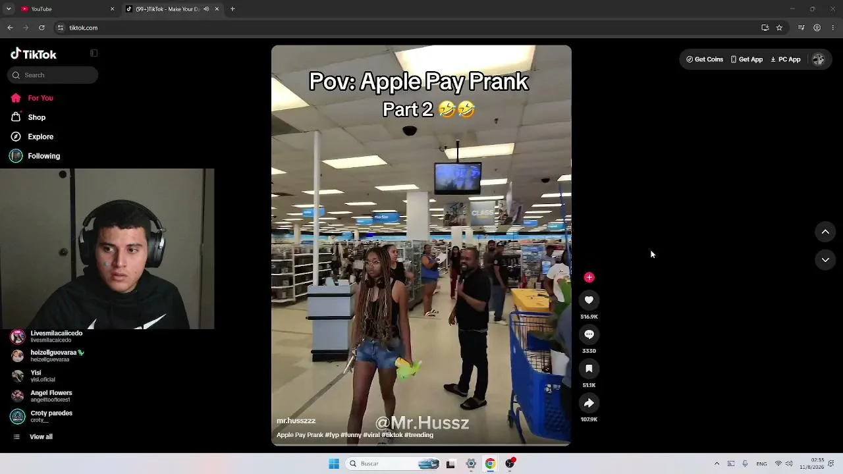The image size is (843, 474).
Task: Go back in browser history
Action: [10, 28]
